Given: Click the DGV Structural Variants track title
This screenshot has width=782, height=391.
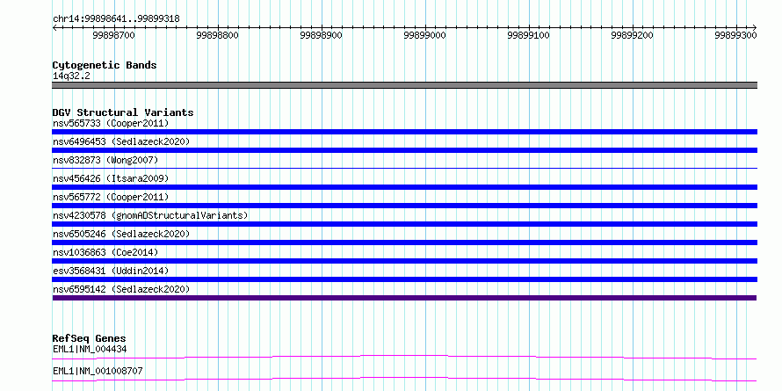Looking at the screenshot, I should point(123,112).
